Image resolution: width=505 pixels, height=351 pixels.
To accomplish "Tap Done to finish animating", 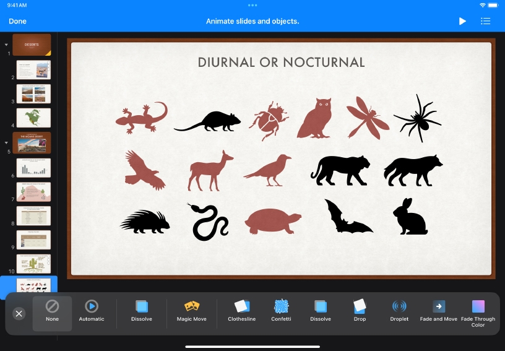I will tap(18, 21).
